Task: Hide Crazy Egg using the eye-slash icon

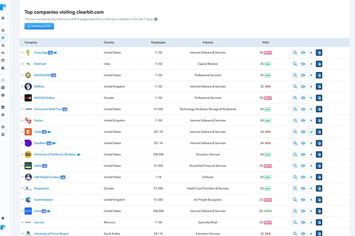Action: tap(303, 53)
